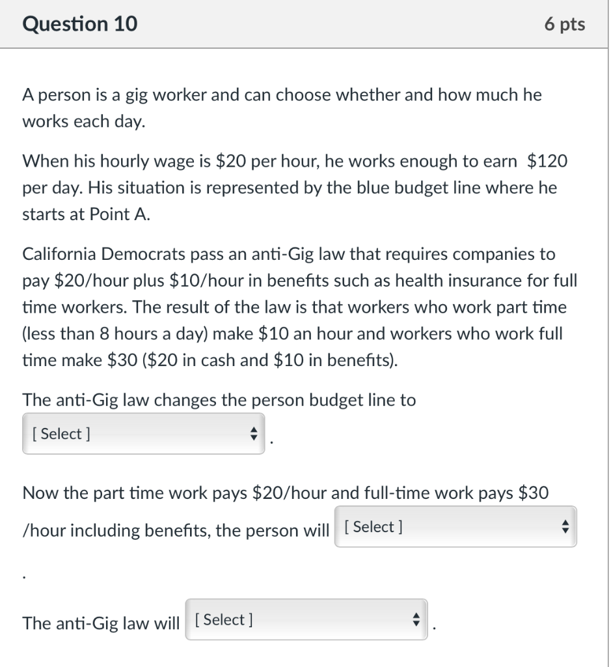The width and height of the screenshot is (611, 667).
Task: Click the '/hour including benefits' text
Action: click(117, 531)
